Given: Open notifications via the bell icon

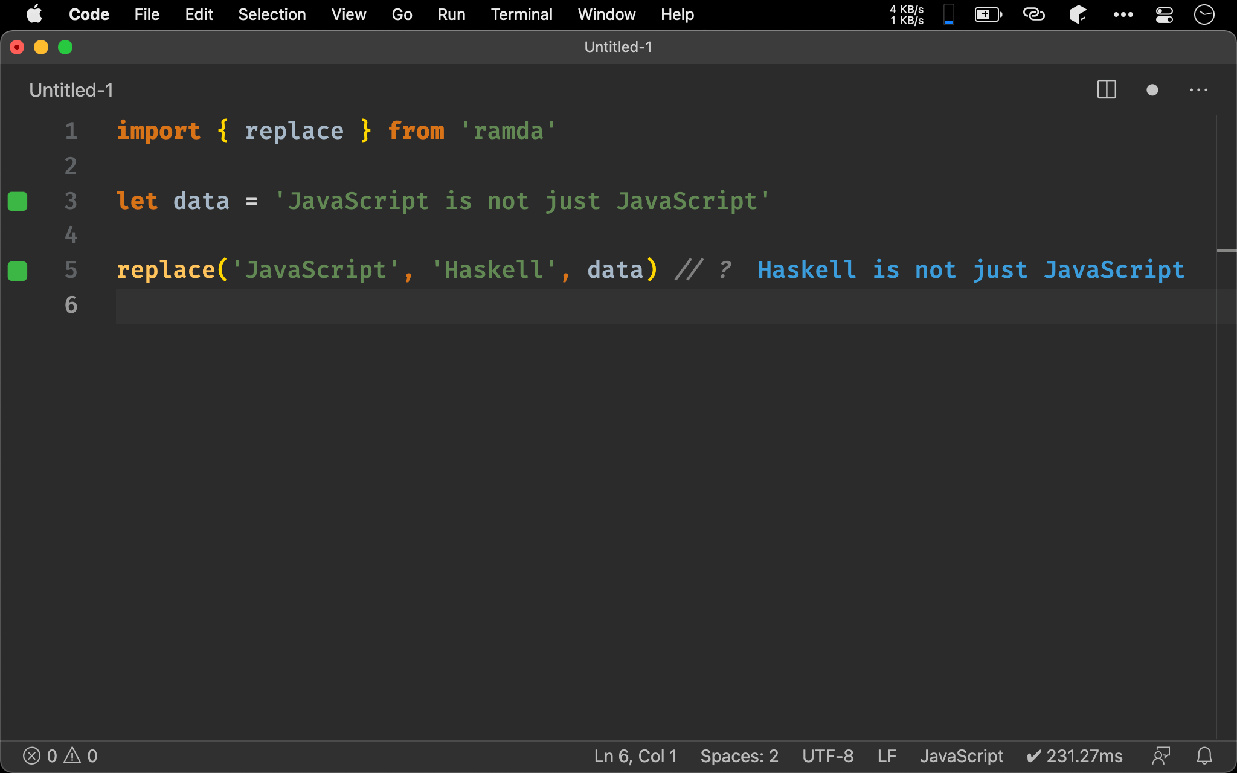Looking at the screenshot, I should 1204,756.
